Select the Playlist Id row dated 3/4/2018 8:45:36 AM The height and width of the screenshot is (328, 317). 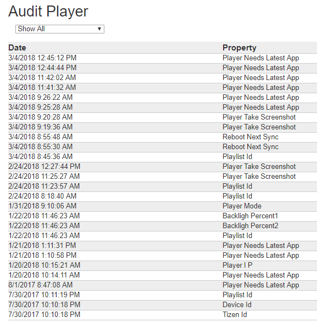tap(163, 157)
